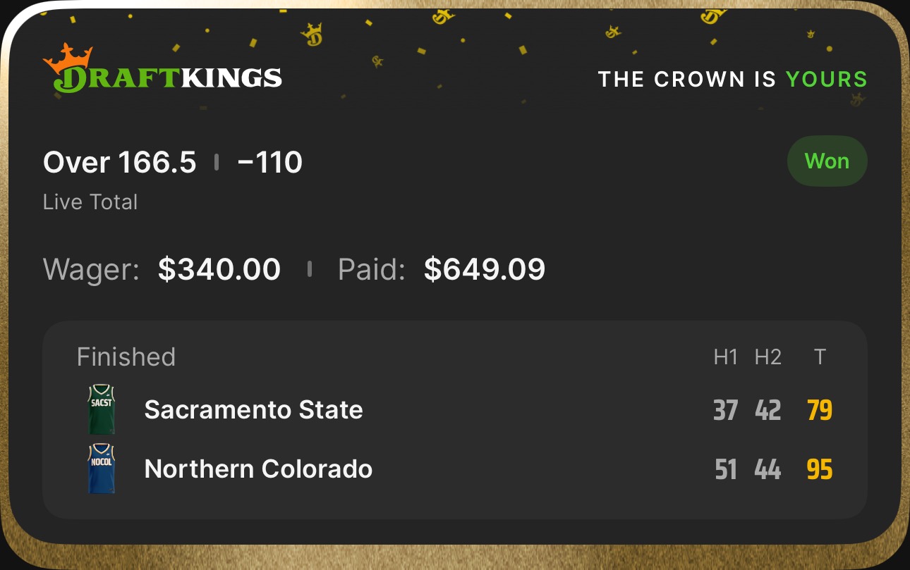Click the $649.09 paid amount
The width and height of the screenshot is (910, 570).
coord(485,270)
